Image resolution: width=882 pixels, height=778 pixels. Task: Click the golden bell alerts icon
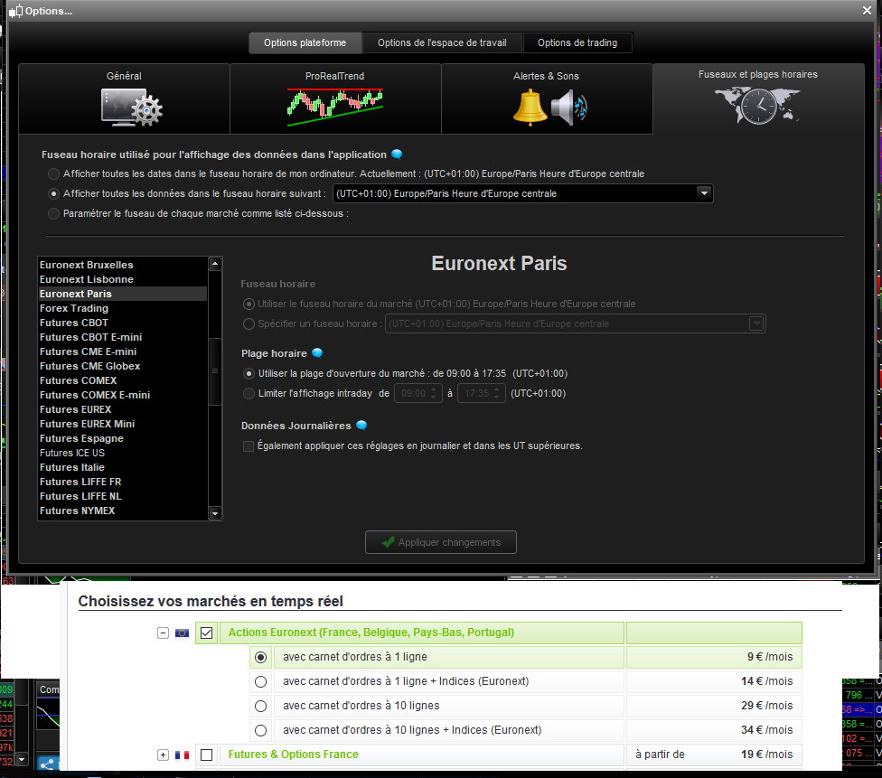pyautogui.click(x=530, y=107)
